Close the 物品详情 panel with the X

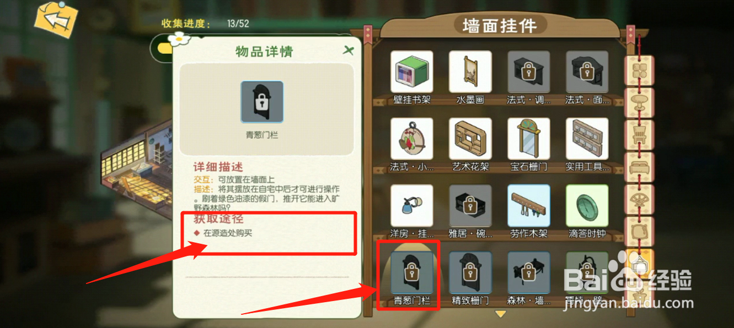point(349,51)
